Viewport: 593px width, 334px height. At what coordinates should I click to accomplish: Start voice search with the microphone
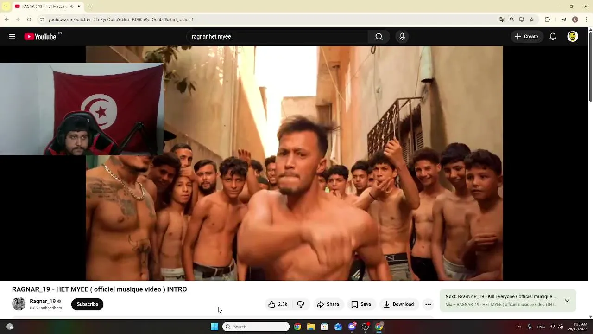402,37
